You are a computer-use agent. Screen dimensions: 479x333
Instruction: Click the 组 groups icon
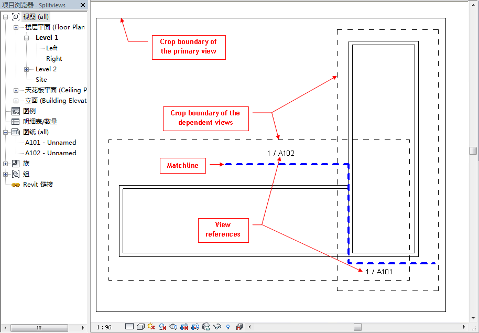coord(16,174)
